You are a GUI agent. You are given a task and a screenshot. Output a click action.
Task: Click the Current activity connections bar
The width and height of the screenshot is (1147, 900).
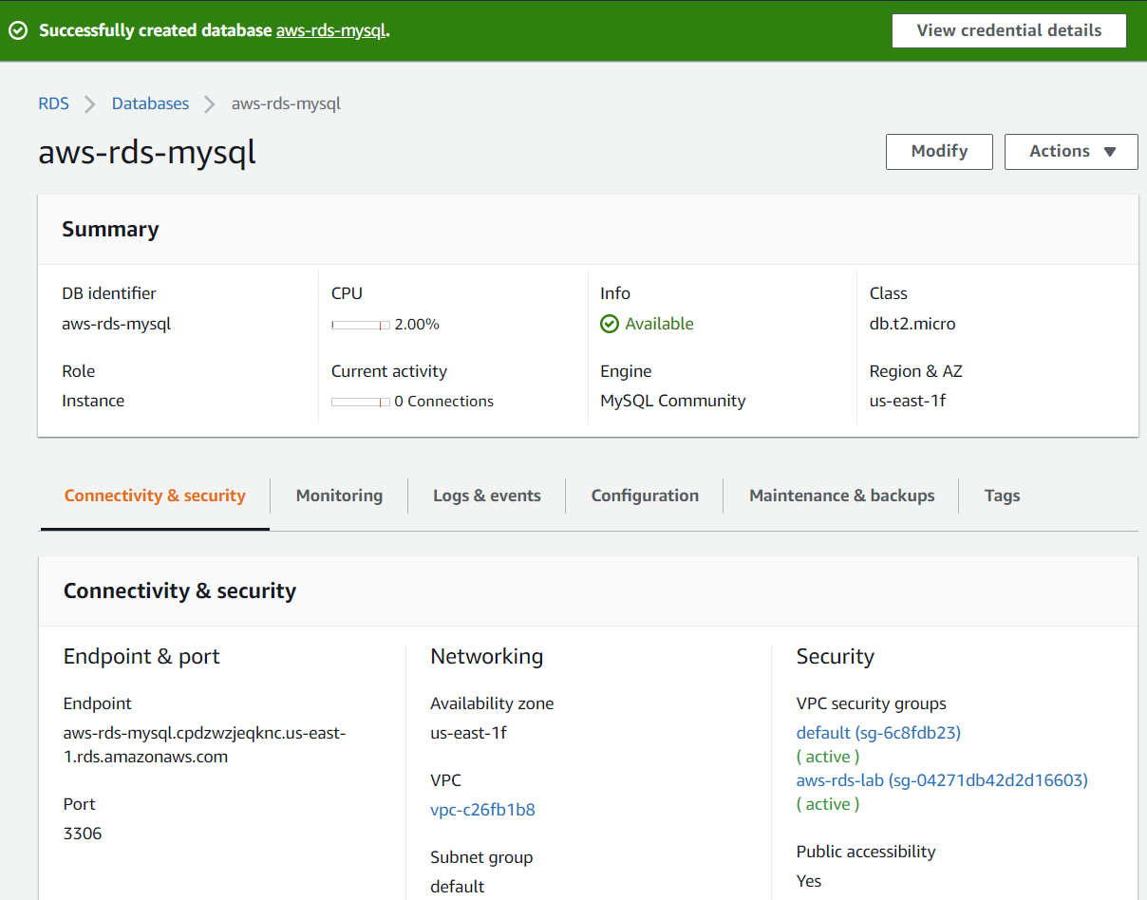(361, 402)
